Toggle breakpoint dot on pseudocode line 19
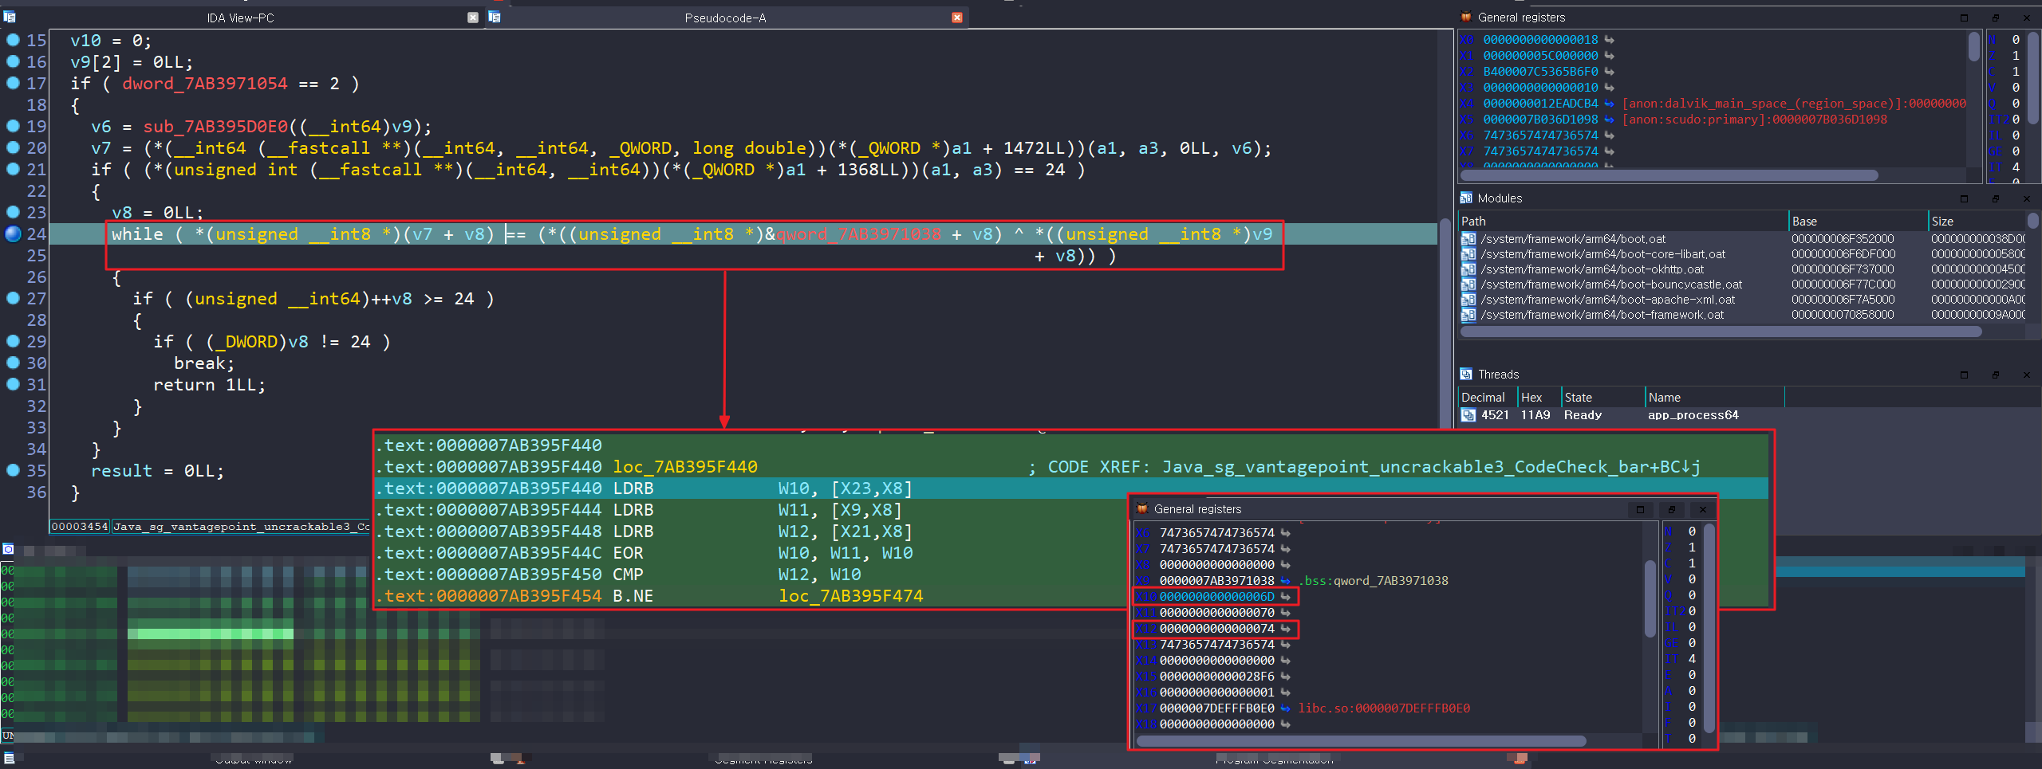2042x769 pixels. (x=13, y=126)
